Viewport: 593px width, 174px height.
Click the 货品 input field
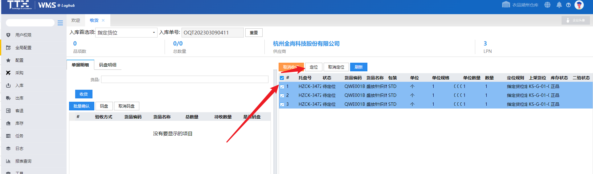[185, 80]
